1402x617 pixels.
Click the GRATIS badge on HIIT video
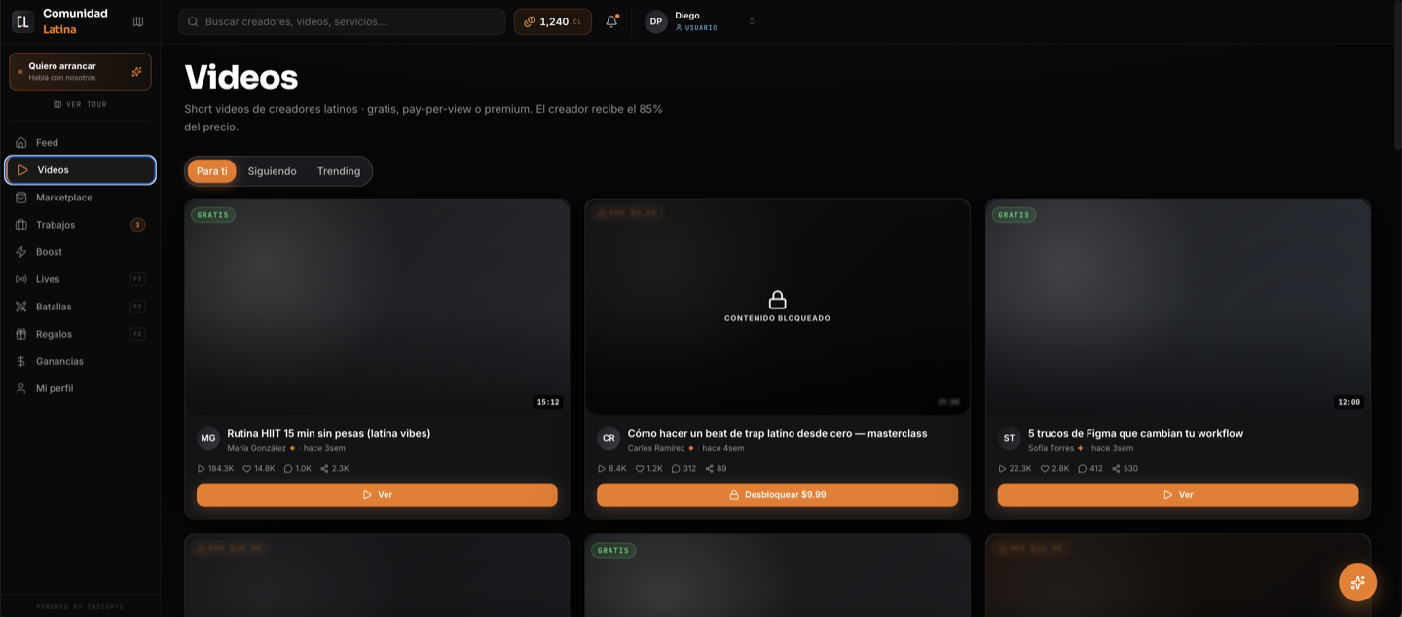tap(213, 215)
